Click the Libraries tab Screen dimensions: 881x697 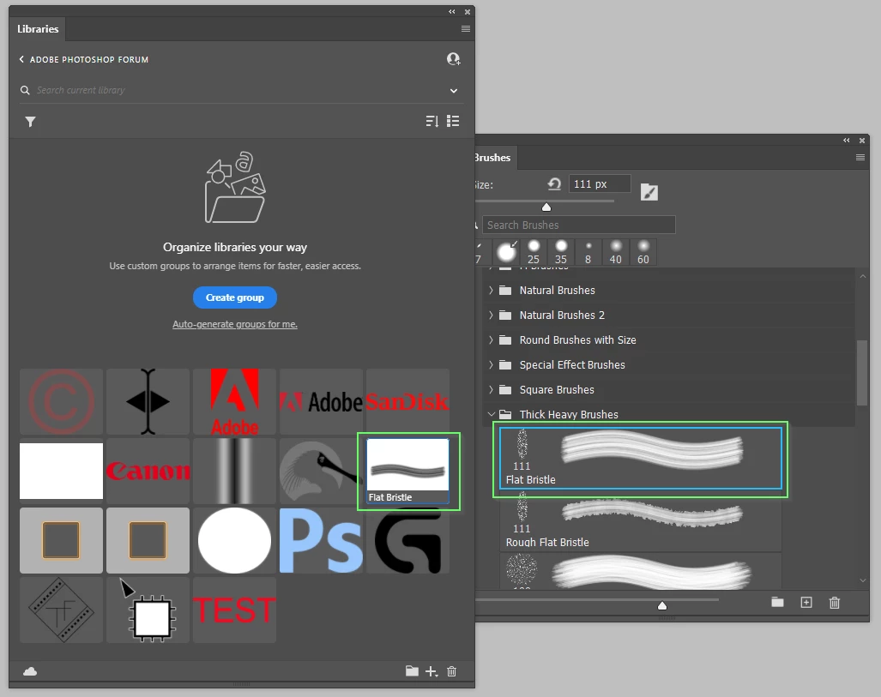pyautogui.click(x=38, y=28)
